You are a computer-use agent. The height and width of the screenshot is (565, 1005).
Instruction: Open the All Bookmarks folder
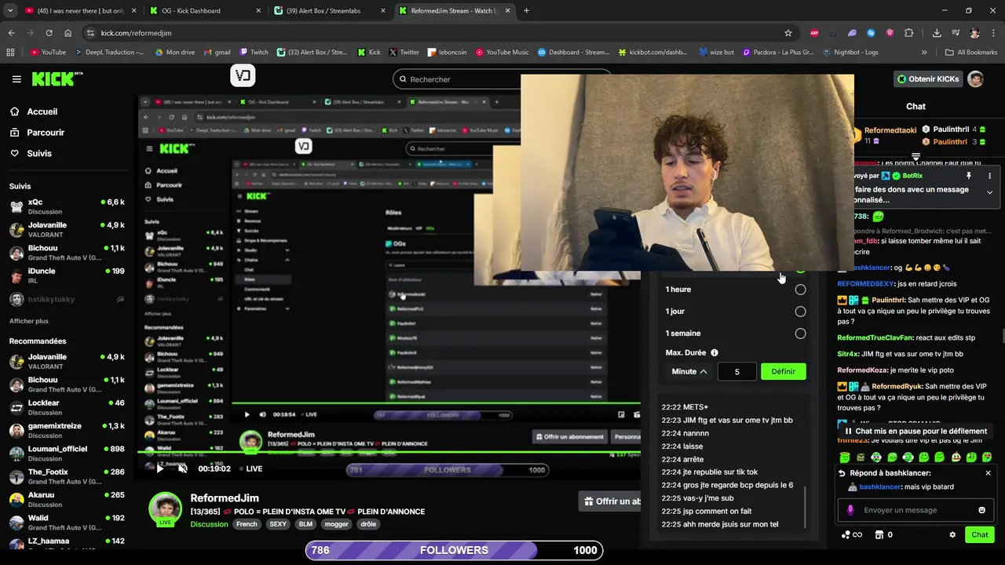pos(971,53)
